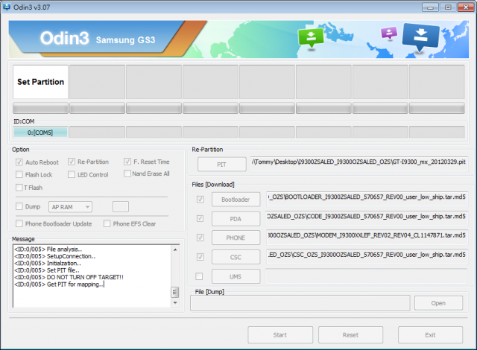Image resolution: width=477 pixels, height=350 pixels.
Task: Click the MODEM file path field
Action: [367, 238]
